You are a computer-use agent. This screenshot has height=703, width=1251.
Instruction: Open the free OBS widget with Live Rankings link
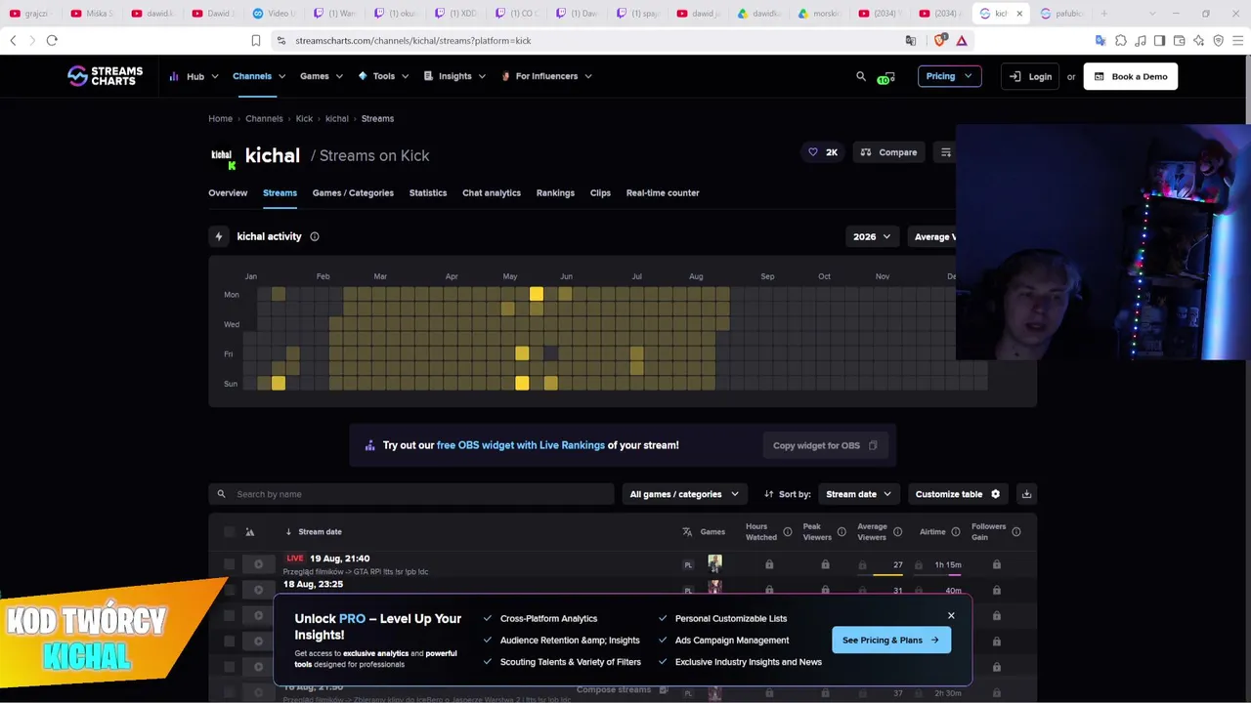(521, 445)
